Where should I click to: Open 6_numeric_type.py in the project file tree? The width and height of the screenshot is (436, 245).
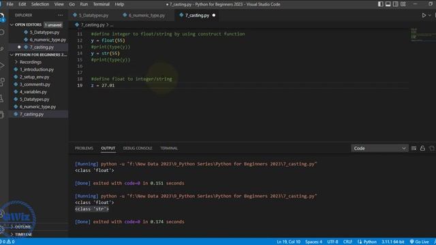pos(37,107)
